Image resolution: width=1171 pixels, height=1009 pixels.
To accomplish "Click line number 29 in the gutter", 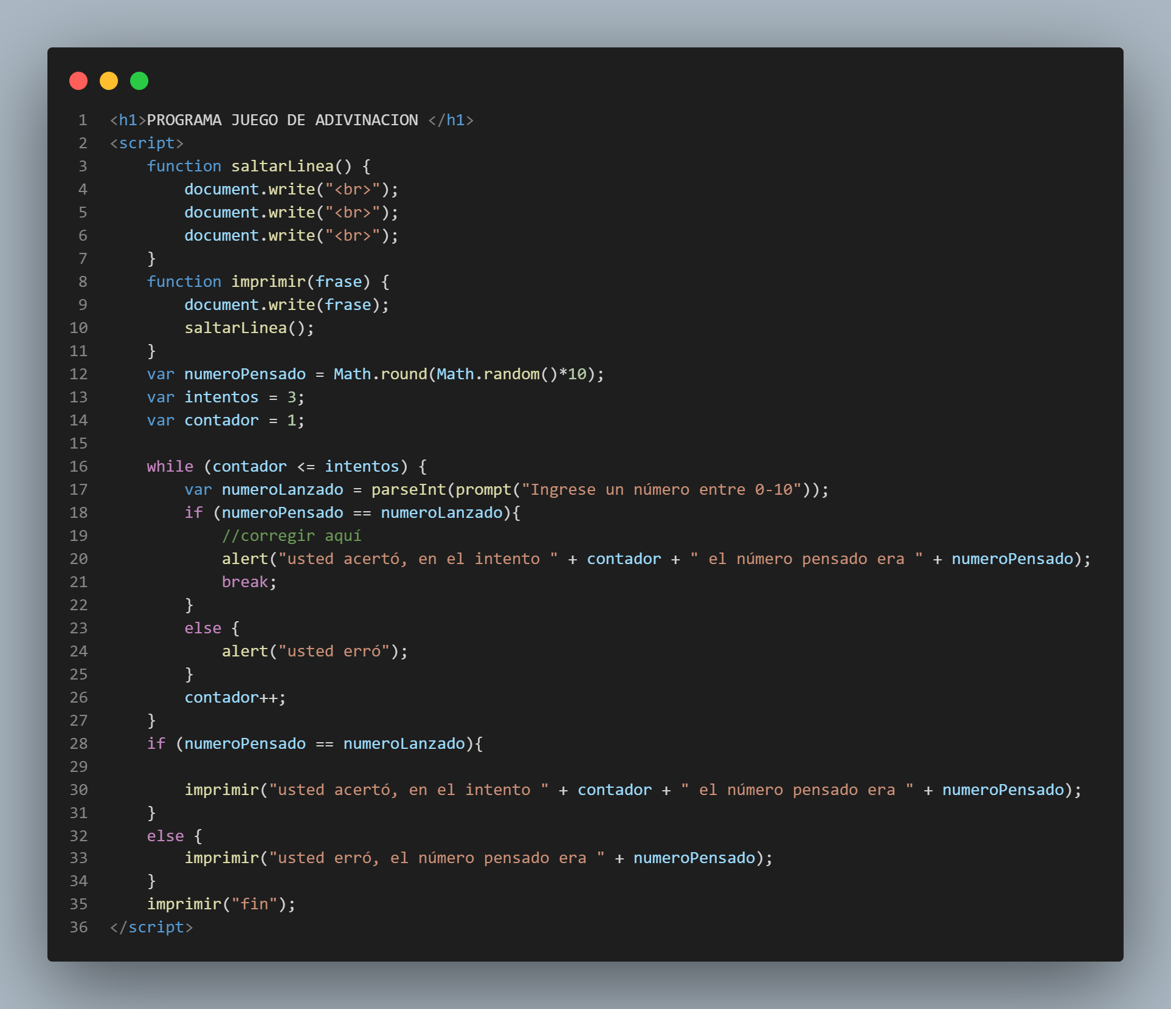I will pyautogui.click(x=78, y=766).
